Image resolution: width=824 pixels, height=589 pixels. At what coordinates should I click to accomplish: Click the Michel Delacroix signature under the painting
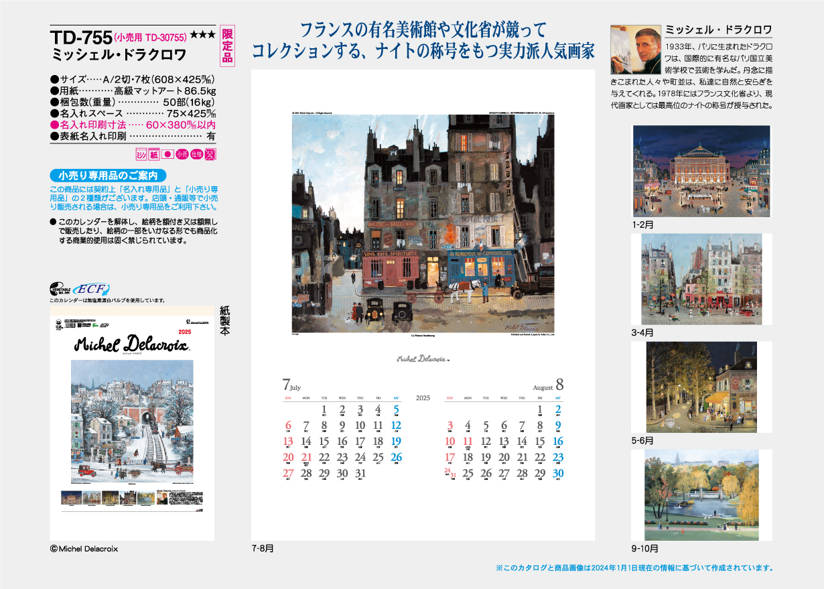coord(423,359)
